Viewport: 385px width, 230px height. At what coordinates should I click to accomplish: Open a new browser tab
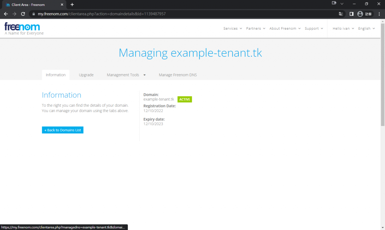72,5
